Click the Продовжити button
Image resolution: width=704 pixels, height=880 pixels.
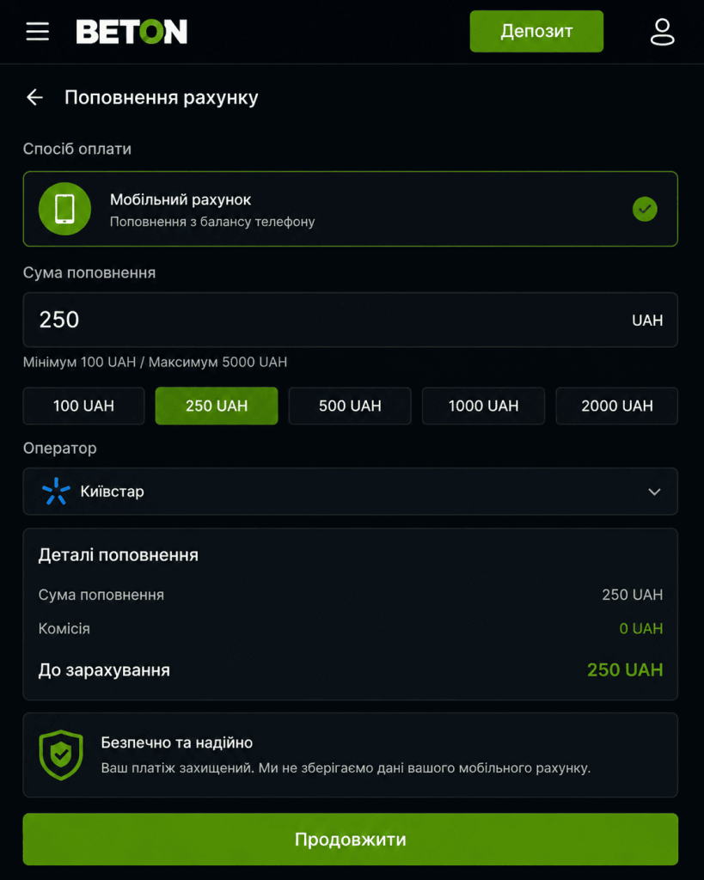[351, 839]
